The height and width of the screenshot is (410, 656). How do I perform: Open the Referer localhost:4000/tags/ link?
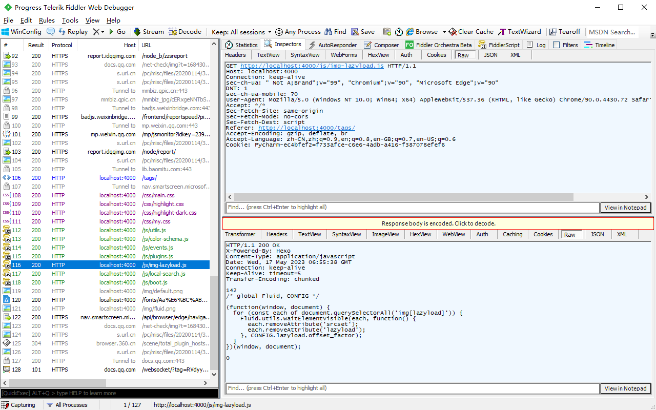[306, 128]
